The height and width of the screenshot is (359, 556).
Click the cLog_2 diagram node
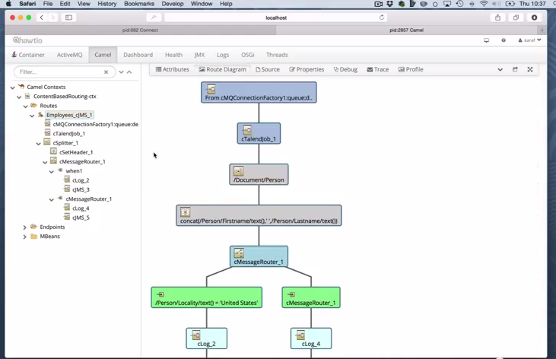[x=207, y=338]
